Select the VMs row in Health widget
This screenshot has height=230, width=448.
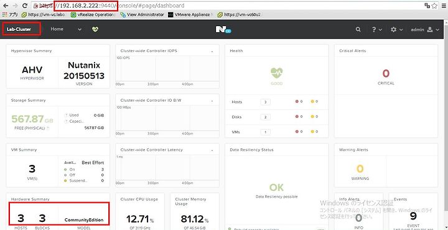click(x=276, y=132)
